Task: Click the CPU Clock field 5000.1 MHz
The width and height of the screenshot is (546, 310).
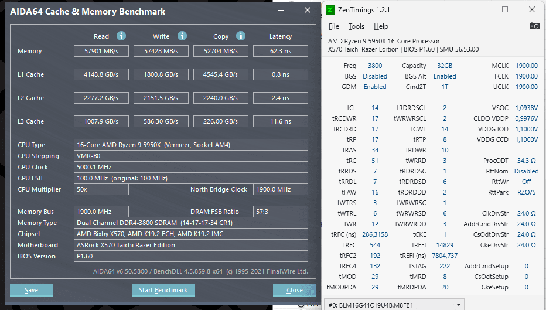Action: click(x=191, y=167)
